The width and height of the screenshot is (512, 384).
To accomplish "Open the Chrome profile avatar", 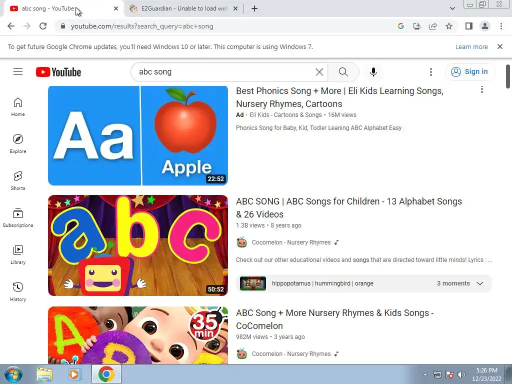I will pos(485,26).
